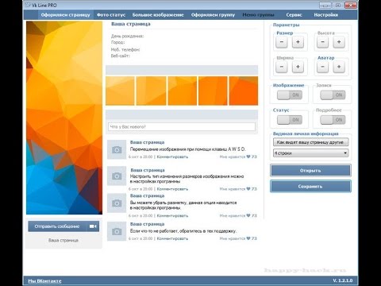Decrease avatar with Аватар minus button
Screen dimensions: 381x286
(x=322, y=67)
